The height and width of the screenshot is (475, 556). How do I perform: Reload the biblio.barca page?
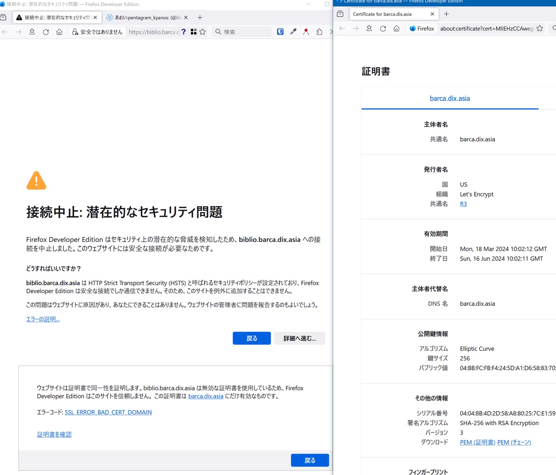[46, 32]
